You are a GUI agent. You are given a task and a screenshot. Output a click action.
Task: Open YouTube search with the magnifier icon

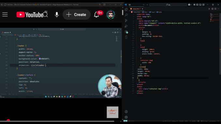point(45,15)
